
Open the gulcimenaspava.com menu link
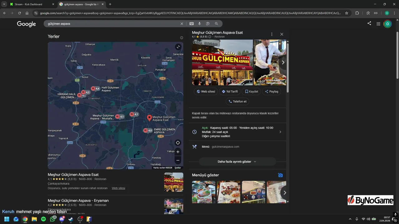[225, 147]
